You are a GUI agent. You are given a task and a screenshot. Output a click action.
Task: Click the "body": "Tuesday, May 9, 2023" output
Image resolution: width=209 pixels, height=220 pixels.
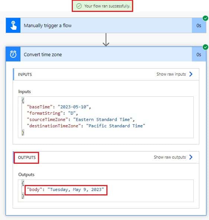(x=65, y=189)
